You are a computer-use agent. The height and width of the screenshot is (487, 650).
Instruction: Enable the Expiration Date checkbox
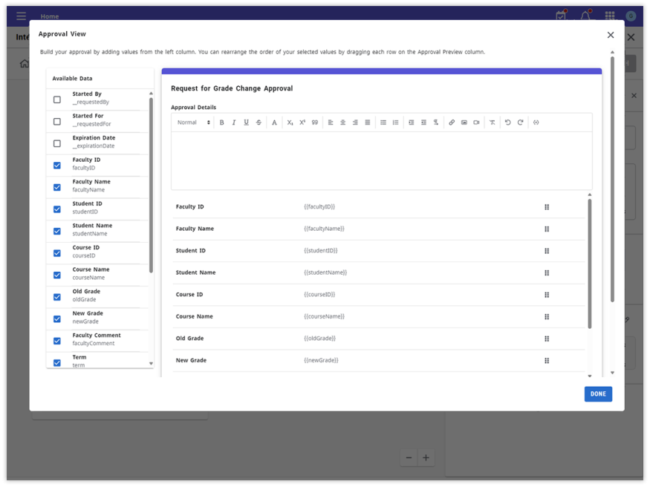click(57, 143)
